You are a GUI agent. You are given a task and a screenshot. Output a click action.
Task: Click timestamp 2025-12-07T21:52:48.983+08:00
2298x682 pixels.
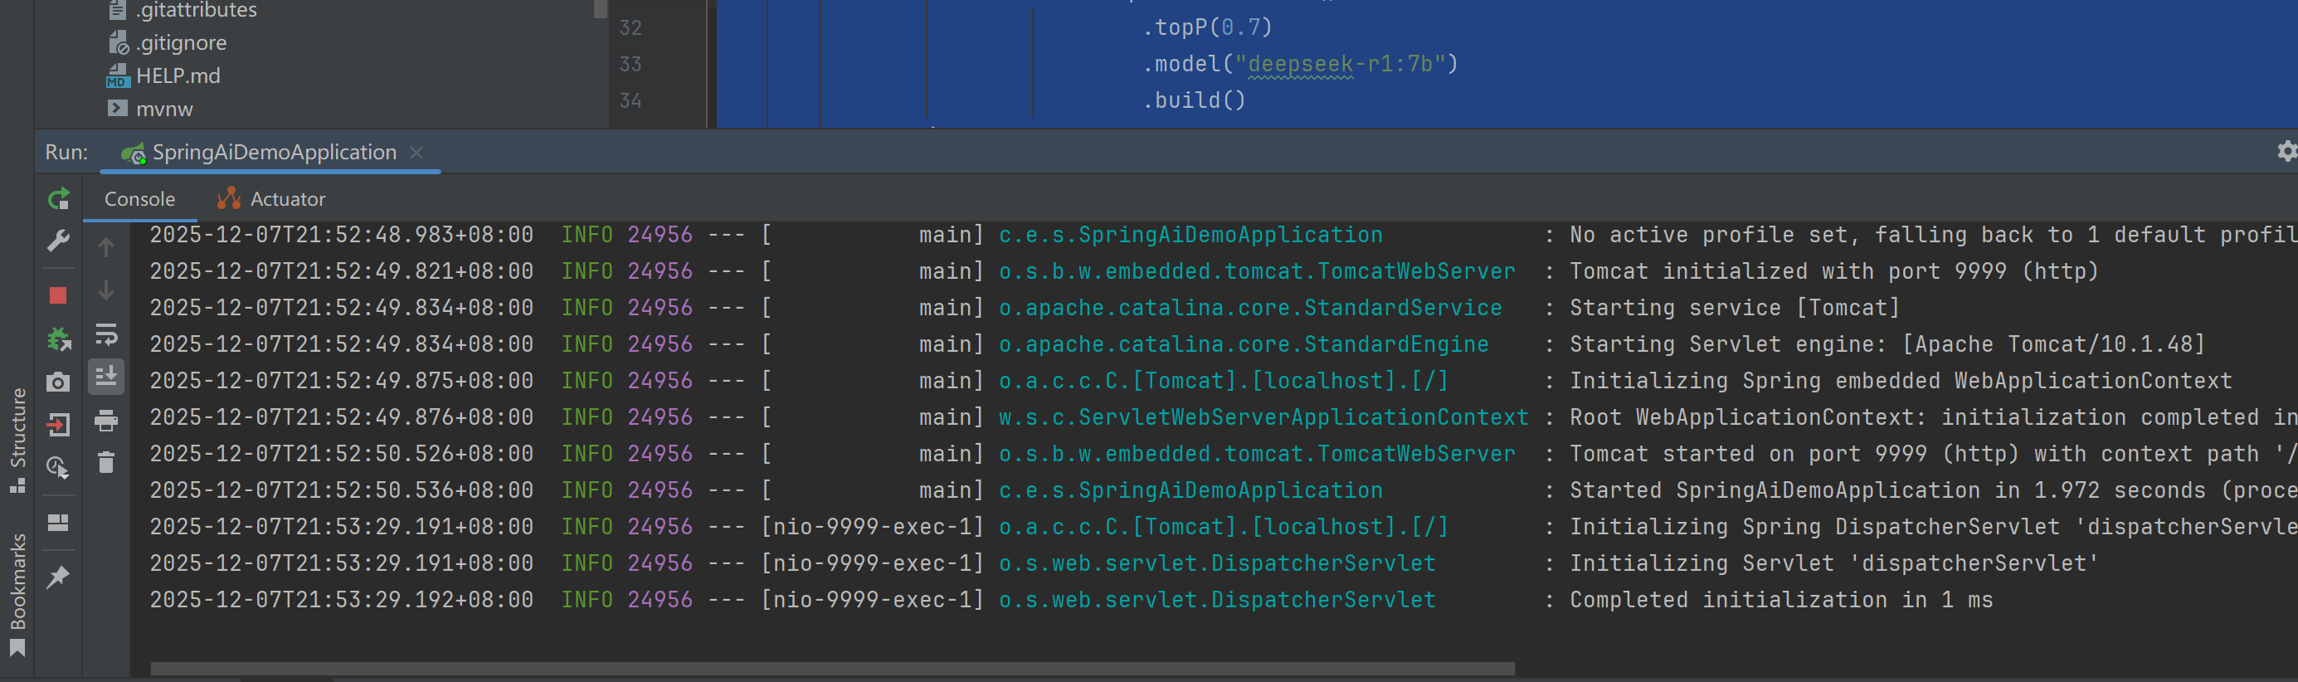tap(342, 235)
